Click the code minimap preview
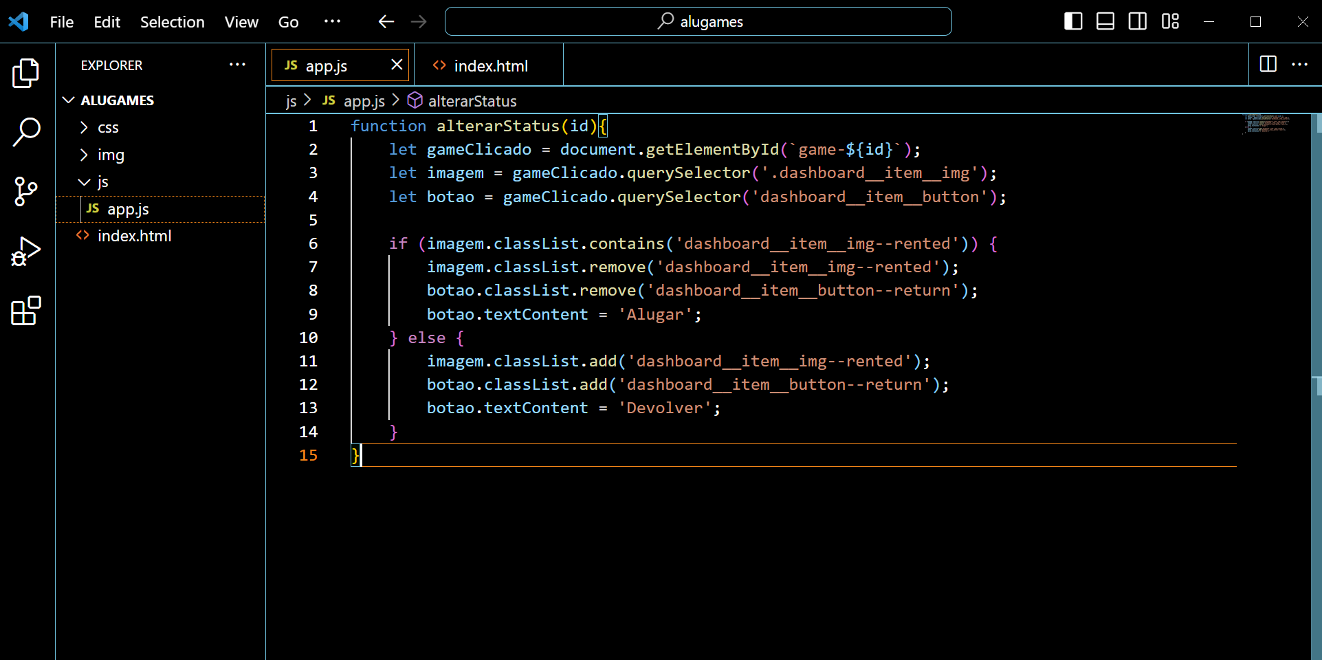Viewport: 1322px width, 660px height. (1267, 124)
